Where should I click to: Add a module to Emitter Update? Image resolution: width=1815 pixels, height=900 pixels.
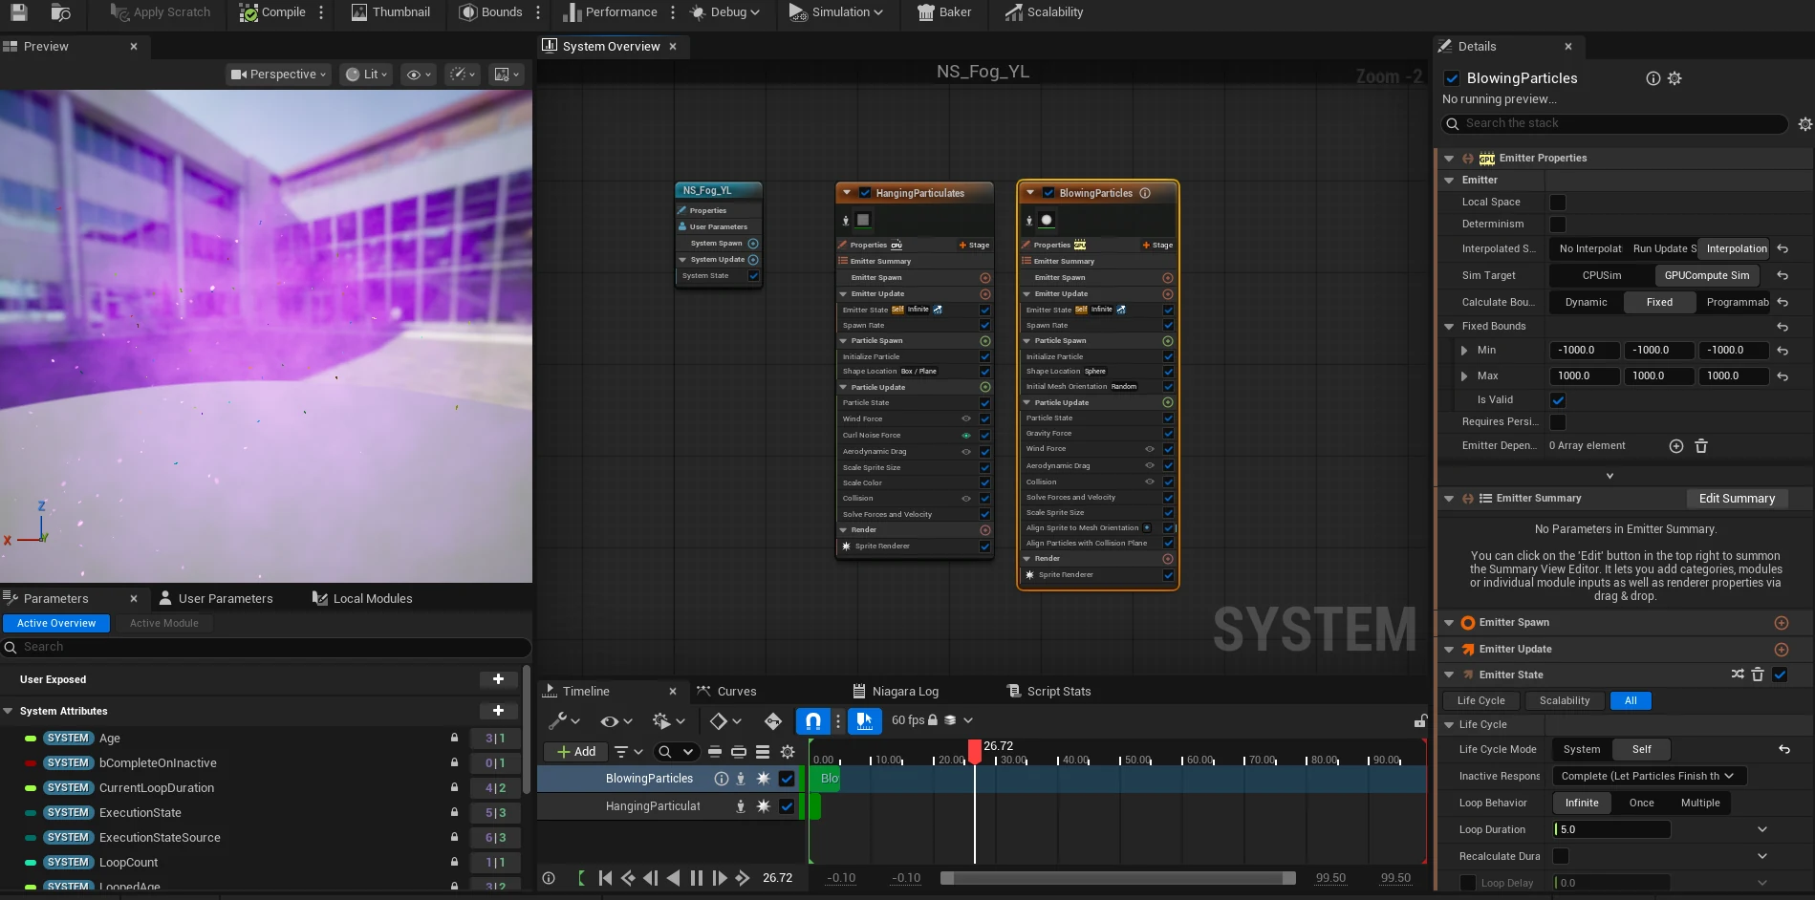1782,650
